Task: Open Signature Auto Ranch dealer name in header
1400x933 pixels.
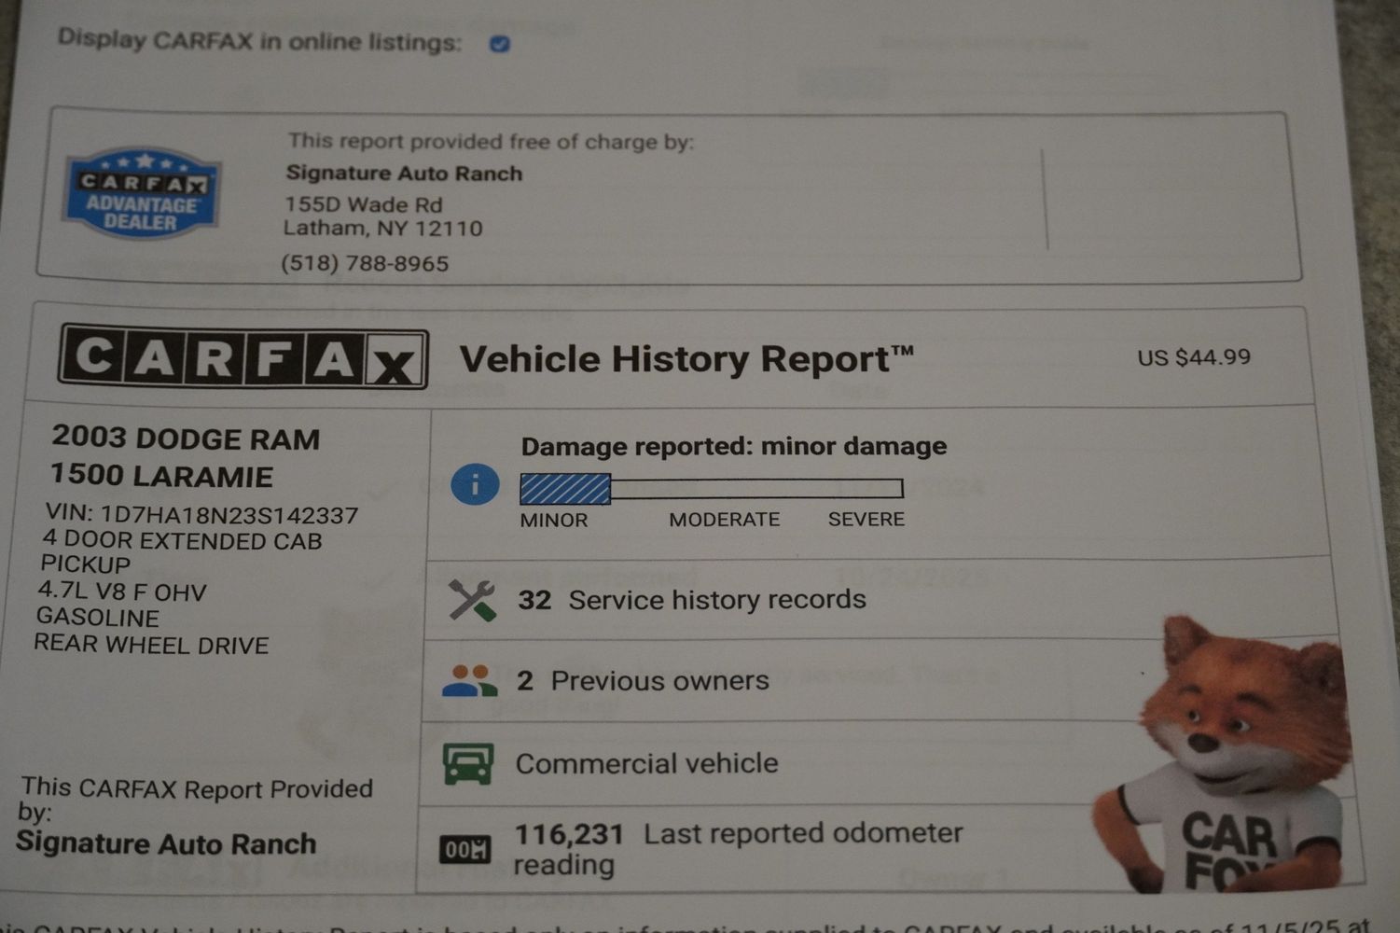Action: (x=404, y=174)
